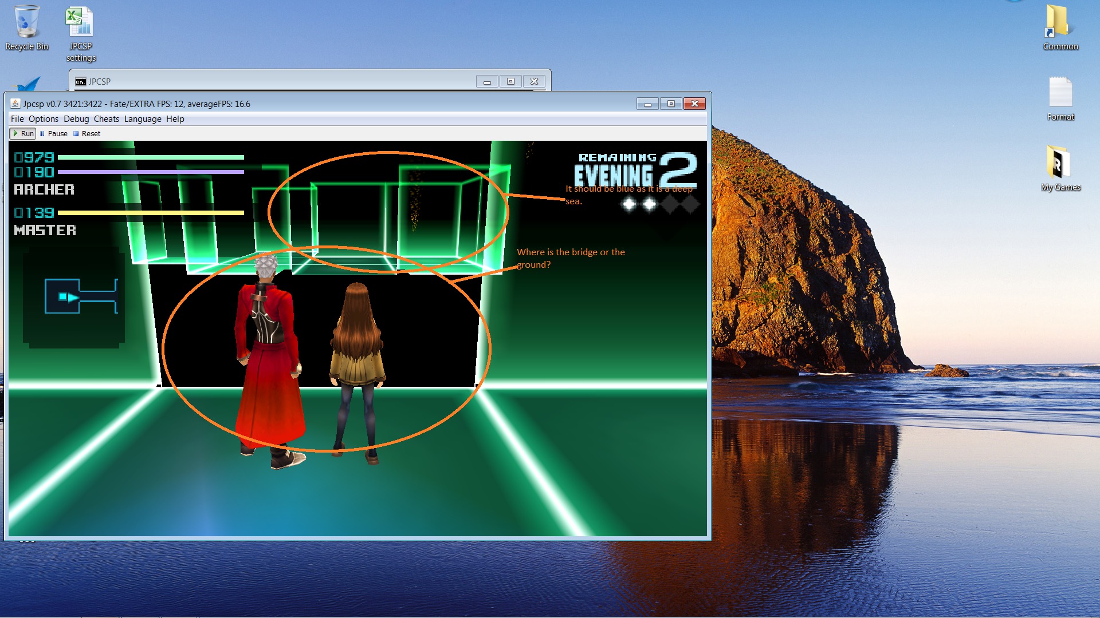Click the Run toggle button
Screen dimensions: 1100x618
pyautogui.click(x=23, y=133)
